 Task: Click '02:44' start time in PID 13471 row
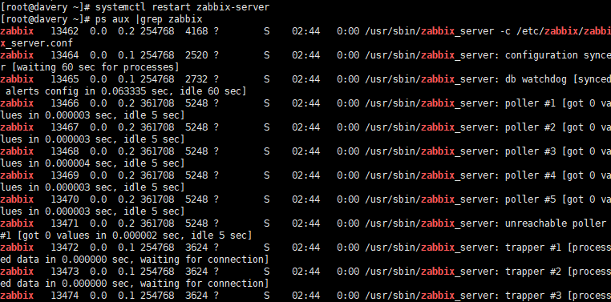pyautogui.click(x=305, y=223)
